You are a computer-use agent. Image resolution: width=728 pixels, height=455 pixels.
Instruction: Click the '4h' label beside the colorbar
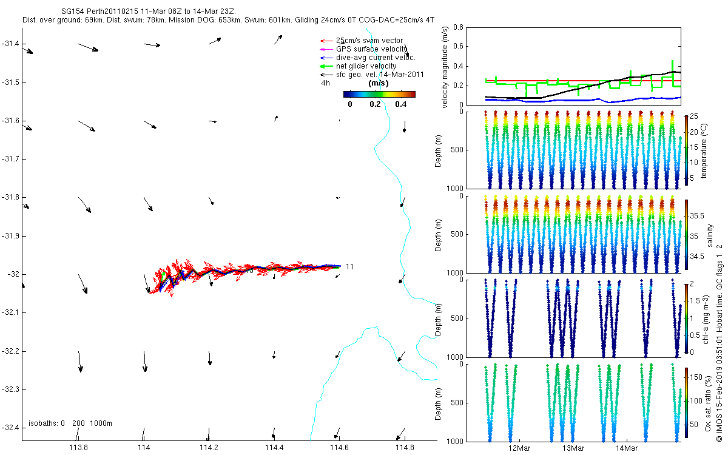click(x=326, y=83)
